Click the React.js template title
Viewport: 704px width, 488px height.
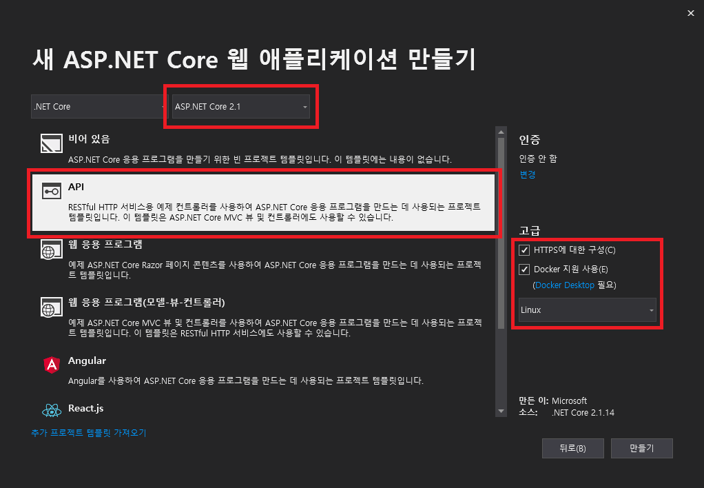click(x=85, y=409)
